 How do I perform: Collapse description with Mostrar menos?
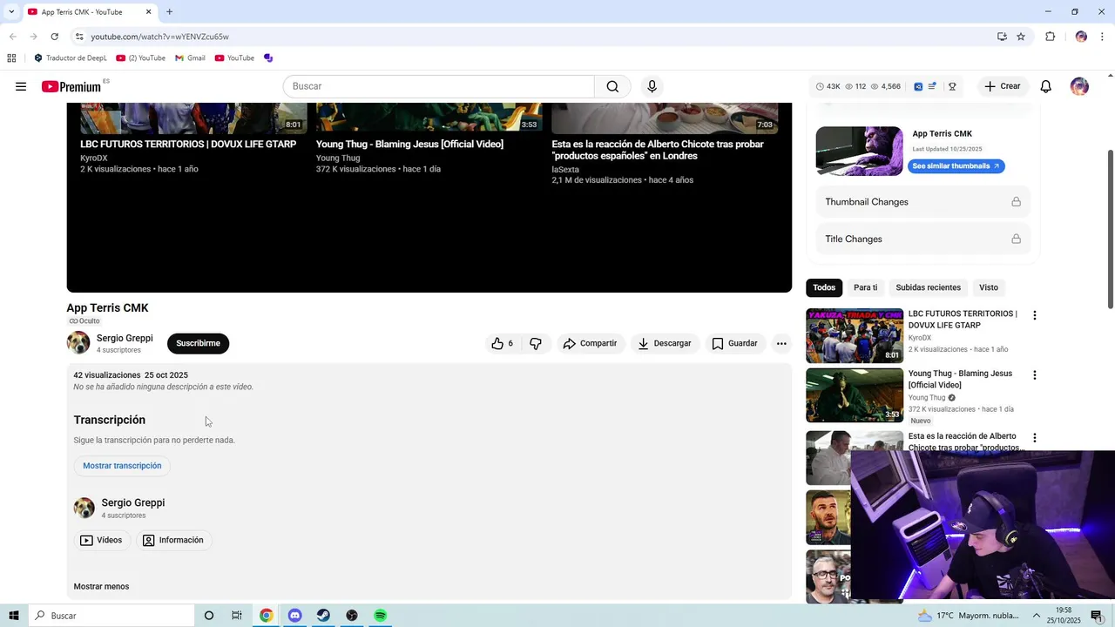[101, 586]
